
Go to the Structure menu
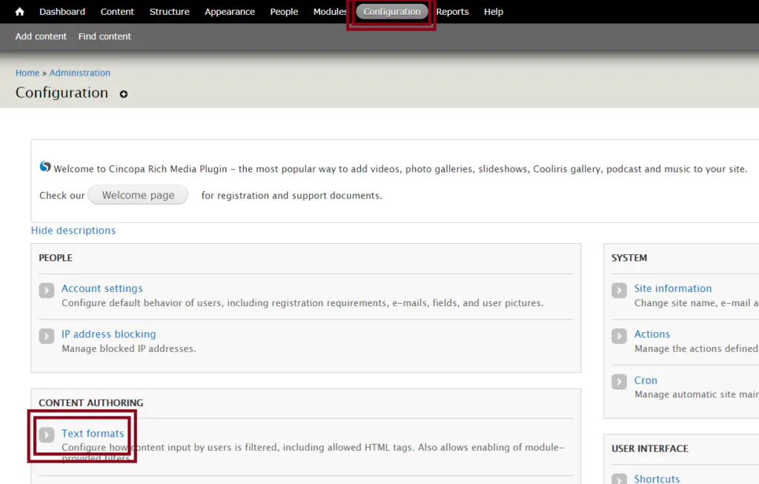coord(170,12)
